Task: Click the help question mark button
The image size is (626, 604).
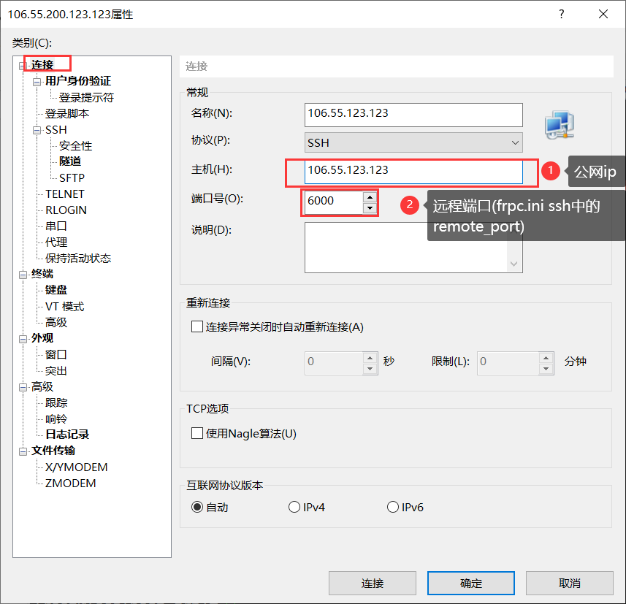Action: pos(562,14)
